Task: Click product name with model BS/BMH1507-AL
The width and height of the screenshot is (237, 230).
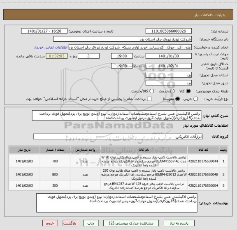Action: click(144, 161)
